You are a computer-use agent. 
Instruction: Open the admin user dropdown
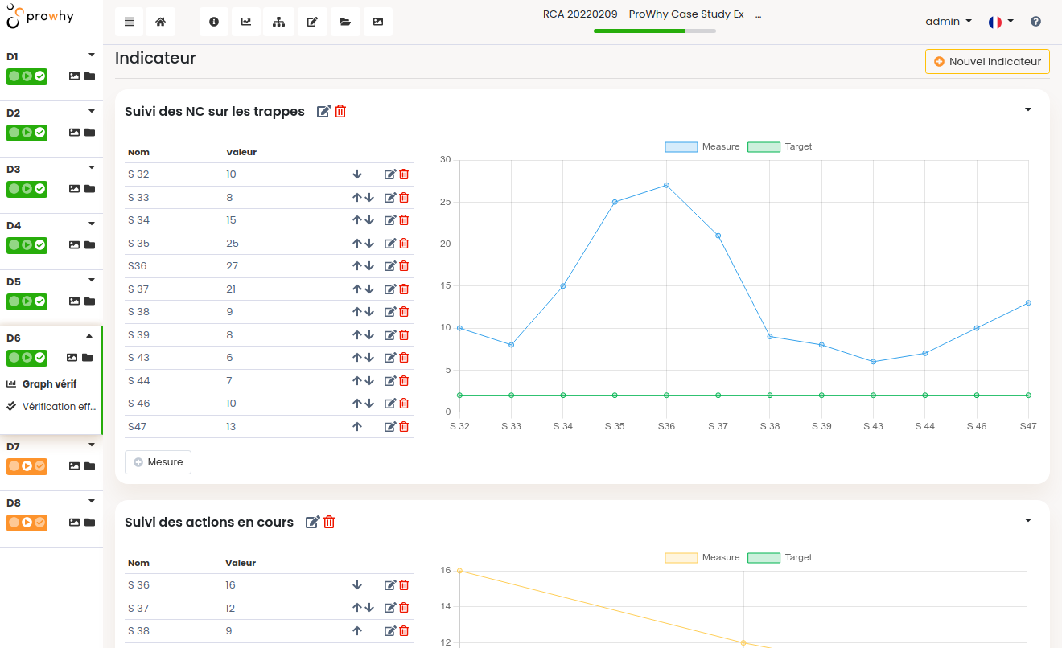coord(949,22)
